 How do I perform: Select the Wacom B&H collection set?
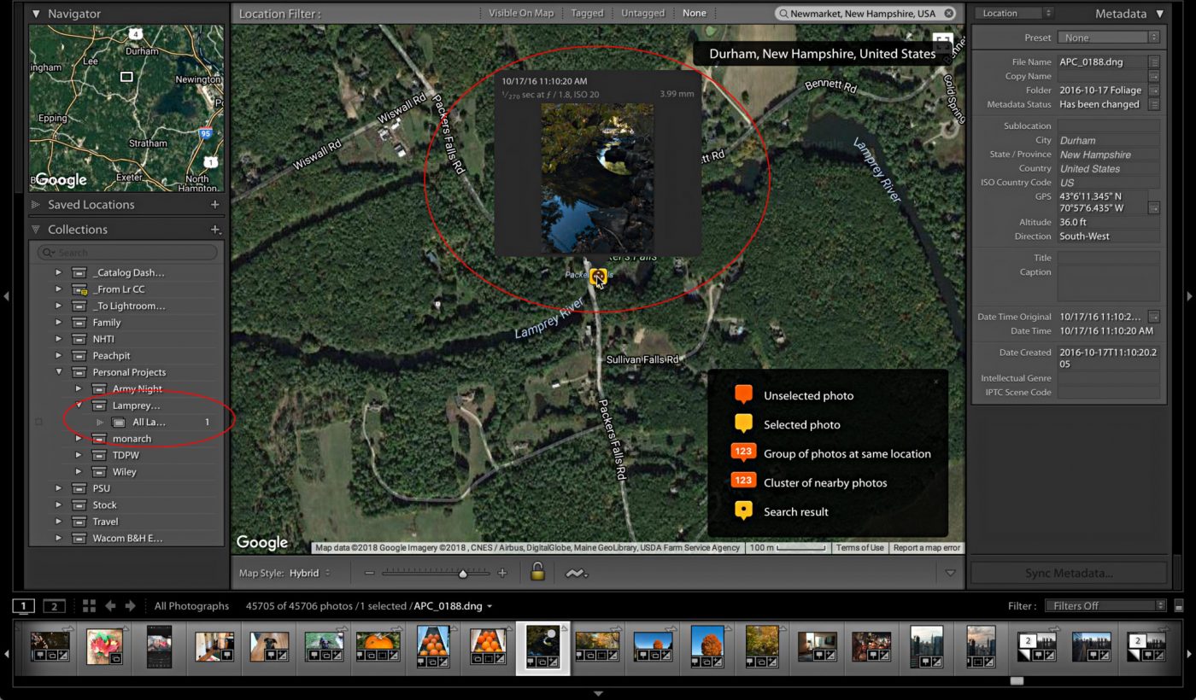click(x=127, y=538)
